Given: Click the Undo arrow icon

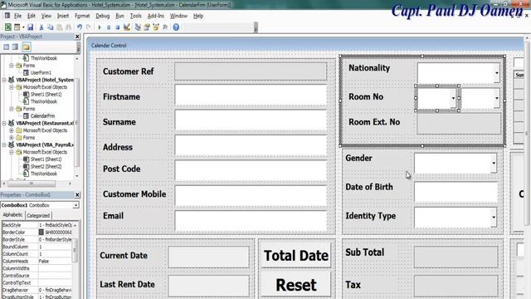Looking at the screenshot, I should click(x=80, y=27).
